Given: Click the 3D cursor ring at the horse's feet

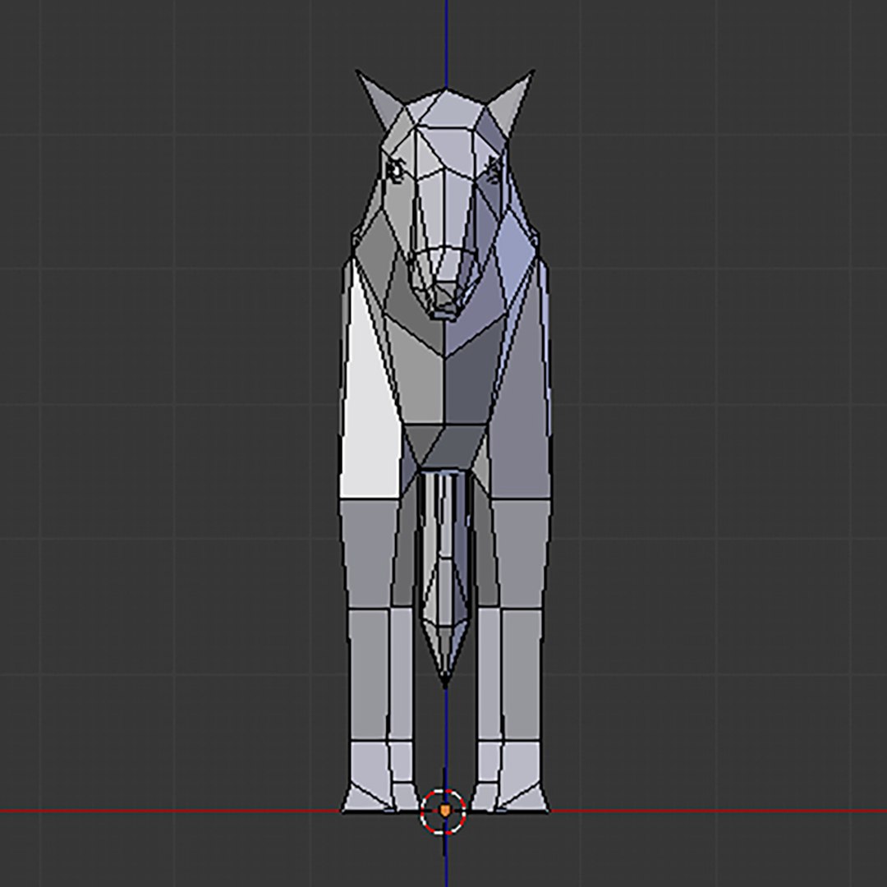Looking at the screenshot, I should (444, 811).
